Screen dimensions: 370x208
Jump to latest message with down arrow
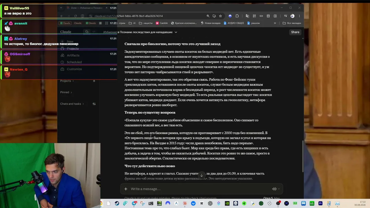pos(201,175)
